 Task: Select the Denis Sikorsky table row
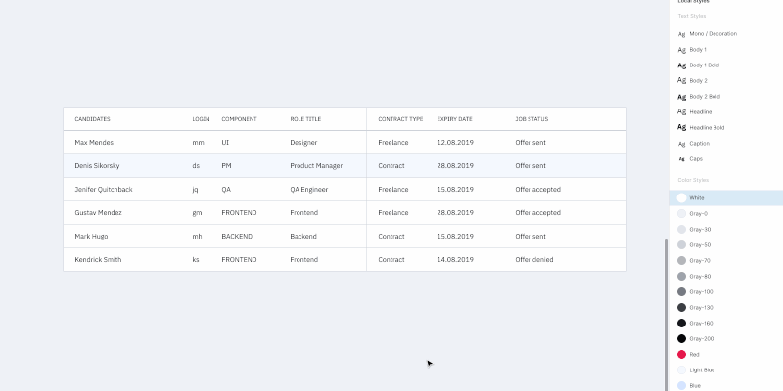345,166
